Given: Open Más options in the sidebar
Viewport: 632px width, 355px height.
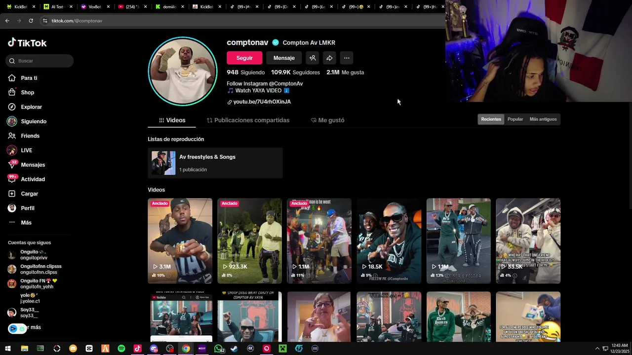Looking at the screenshot, I should pyautogui.click(x=20, y=222).
